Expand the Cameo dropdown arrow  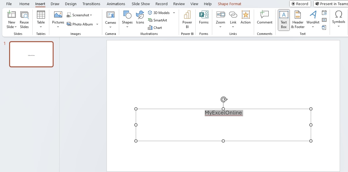(111, 27)
